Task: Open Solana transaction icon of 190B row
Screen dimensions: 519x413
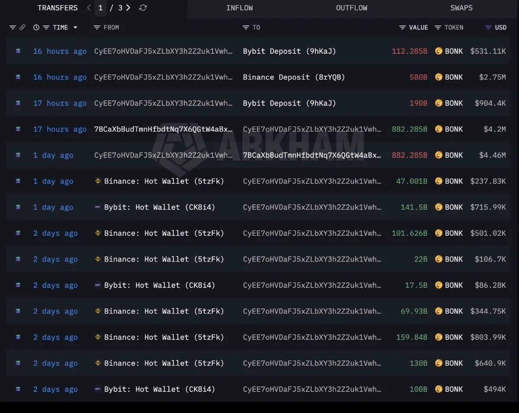Action: tap(18, 103)
